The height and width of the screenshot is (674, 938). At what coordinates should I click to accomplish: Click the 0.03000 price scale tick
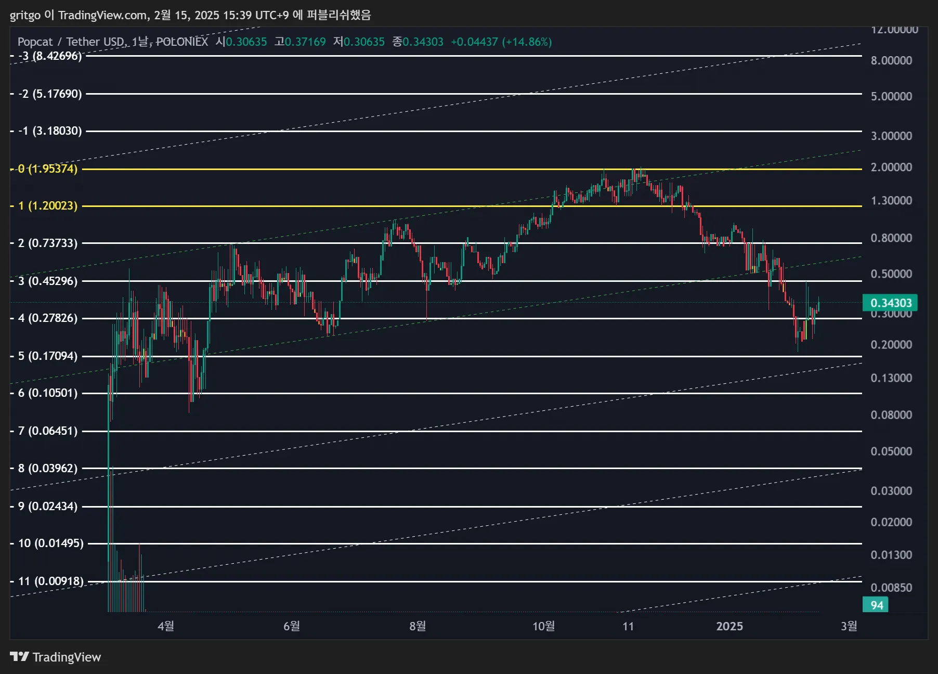(891, 490)
